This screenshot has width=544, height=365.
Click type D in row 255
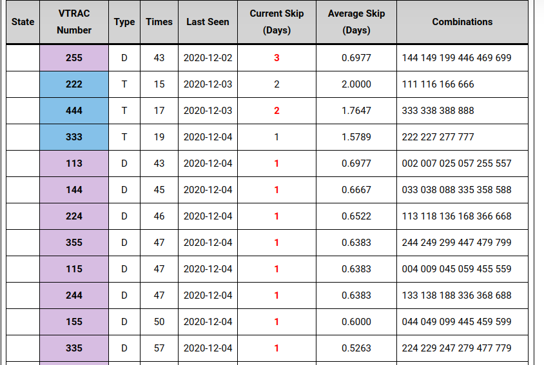tap(124, 58)
